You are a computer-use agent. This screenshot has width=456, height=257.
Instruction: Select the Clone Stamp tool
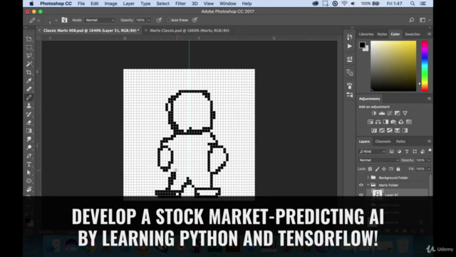pos(28,106)
